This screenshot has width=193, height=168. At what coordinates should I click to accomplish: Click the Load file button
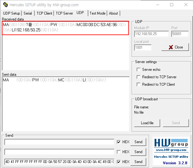click(x=147, y=123)
